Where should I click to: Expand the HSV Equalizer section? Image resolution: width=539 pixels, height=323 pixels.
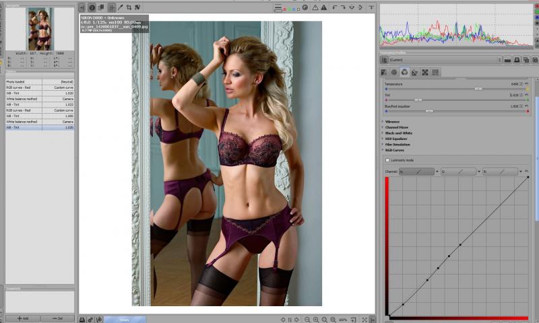coord(395,139)
